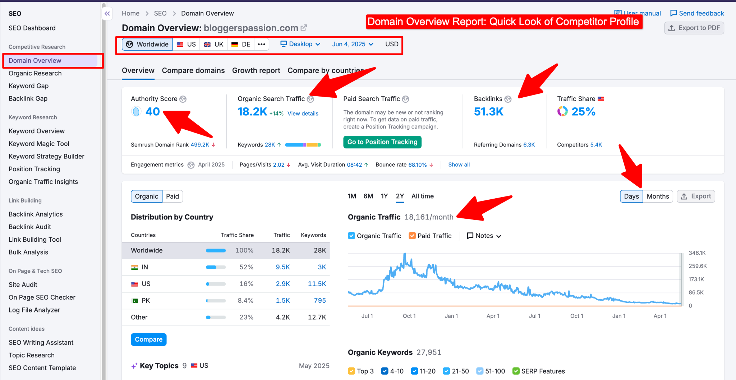Viewport: 736px width, 380px height.
Task: Toggle the SERP Features checkbox
Action: point(516,371)
